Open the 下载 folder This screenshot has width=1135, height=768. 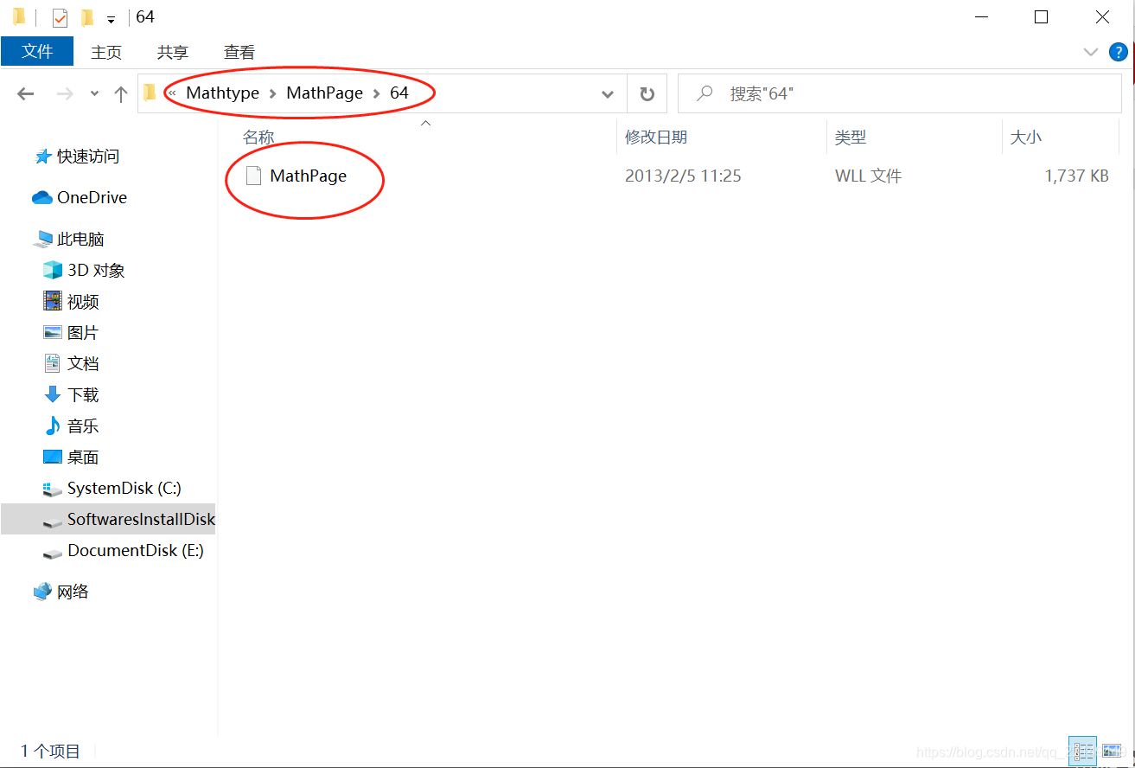click(x=80, y=394)
